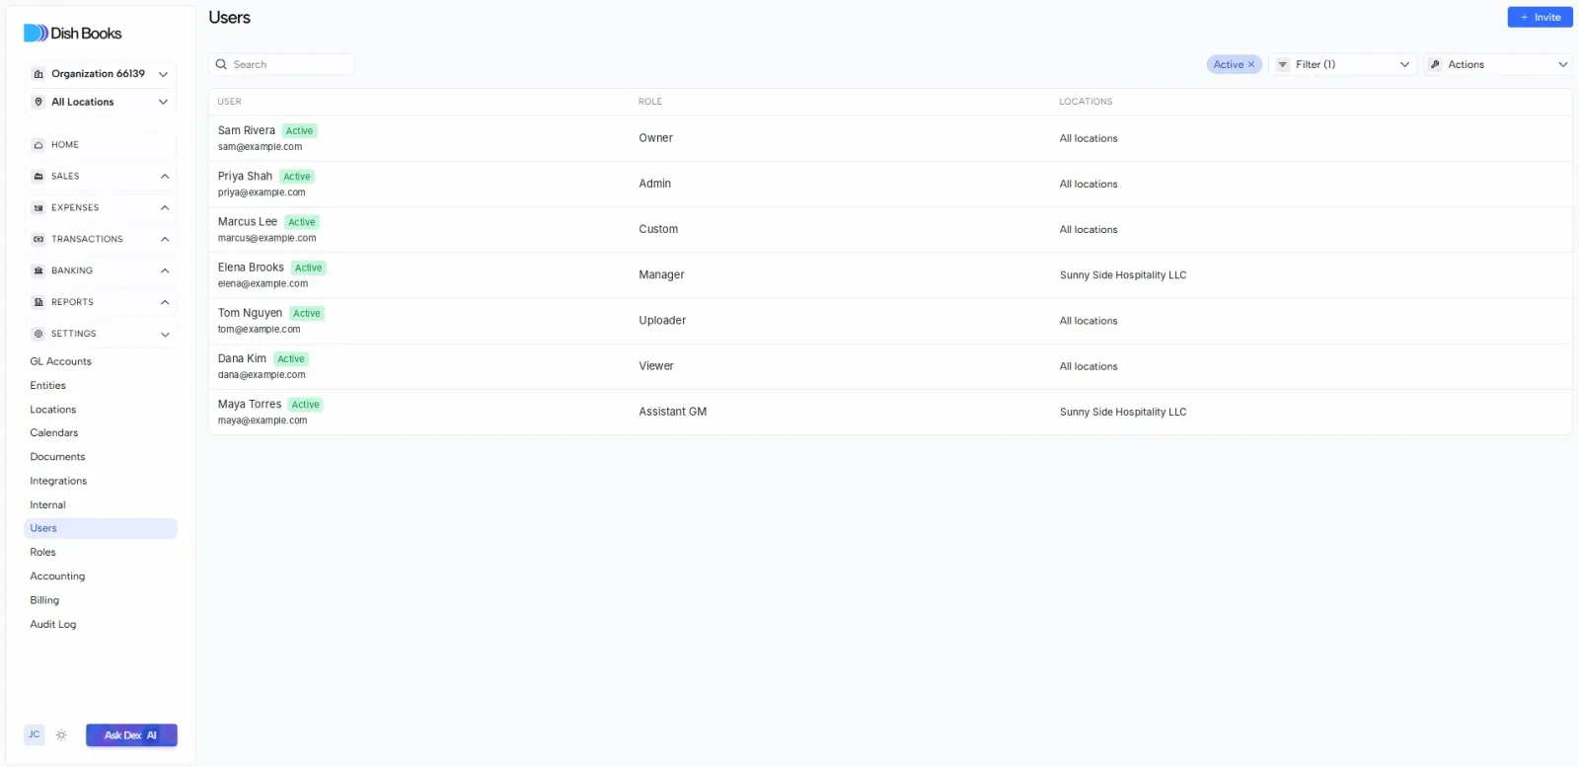The width and height of the screenshot is (1579, 767).
Task: Expand the Sales section chevron
Action: coord(165,177)
